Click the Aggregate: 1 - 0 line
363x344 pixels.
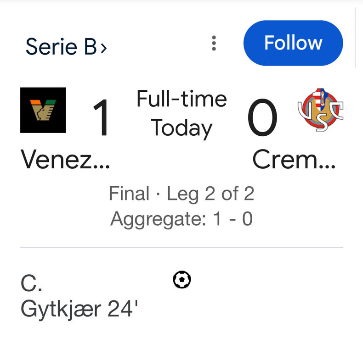tap(181, 219)
